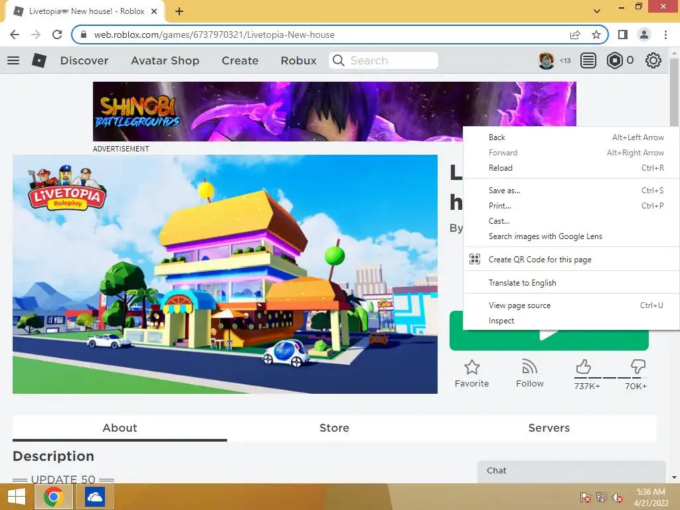Choose Print... from context menu
This screenshot has width=680, height=510.
pyautogui.click(x=572, y=206)
